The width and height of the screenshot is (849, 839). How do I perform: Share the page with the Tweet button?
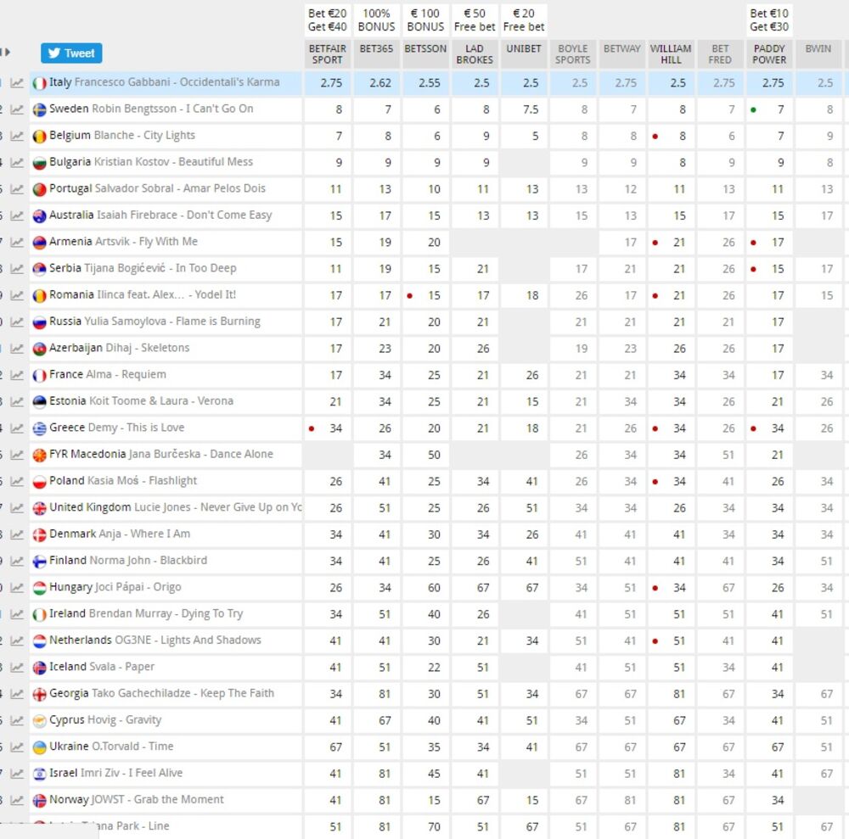71,53
